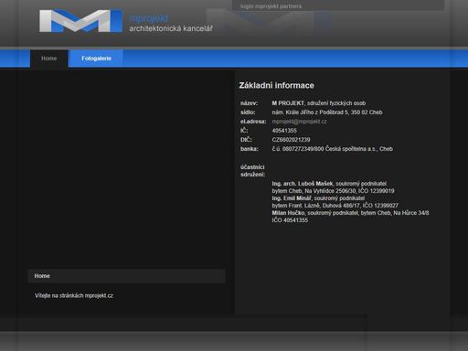Select the bank account Česká spořitelna line
This screenshot has height=351, width=468.
(332, 149)
